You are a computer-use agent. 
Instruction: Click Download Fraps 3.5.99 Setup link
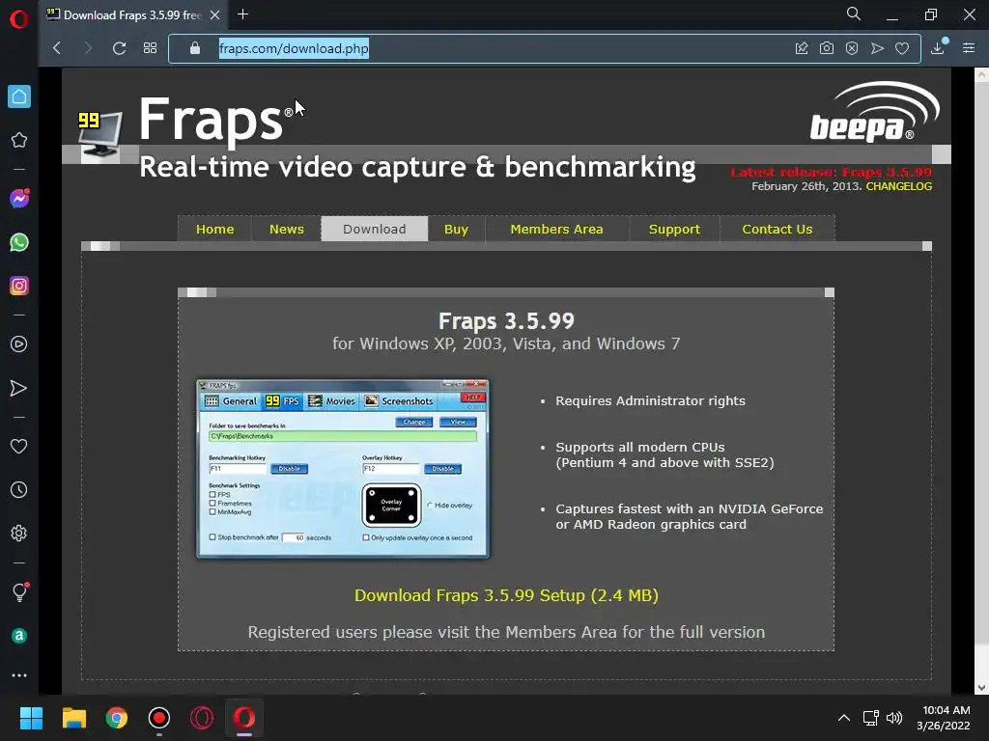click(x=506, y=595)
